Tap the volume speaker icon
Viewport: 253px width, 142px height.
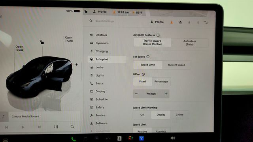coord(173,138)
